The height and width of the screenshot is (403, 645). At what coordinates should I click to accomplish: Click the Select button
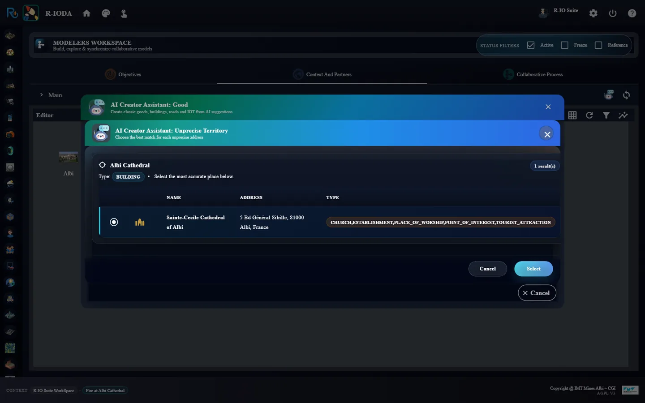tap(533, 269)
